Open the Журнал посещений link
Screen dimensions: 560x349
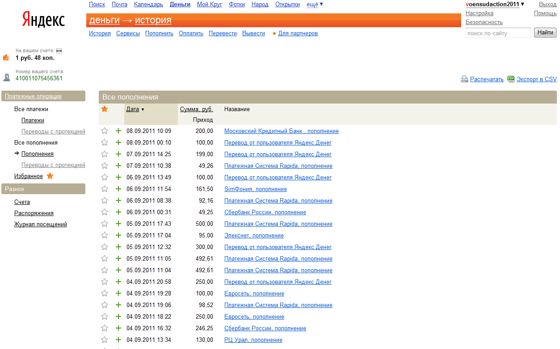tap(40, 224)
